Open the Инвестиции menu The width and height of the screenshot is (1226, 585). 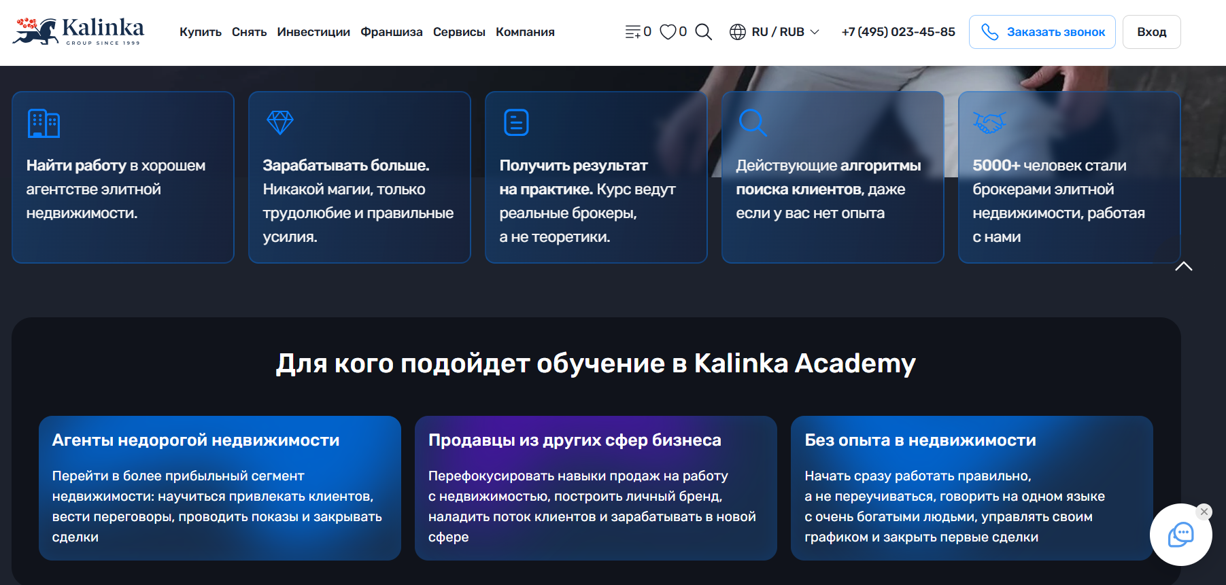(x=313, y=32)
